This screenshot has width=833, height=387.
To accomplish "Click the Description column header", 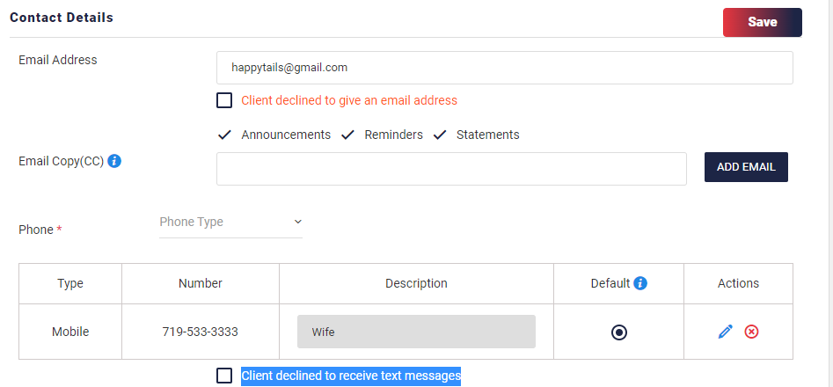I will [417, 283].
